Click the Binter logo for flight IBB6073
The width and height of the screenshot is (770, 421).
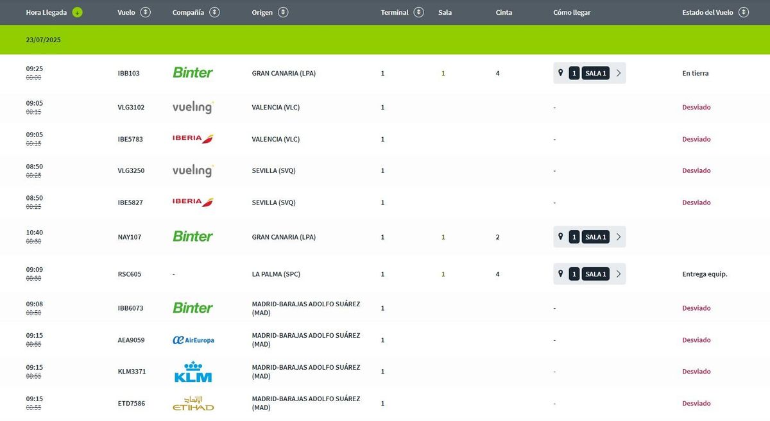[x=193, y=308]
